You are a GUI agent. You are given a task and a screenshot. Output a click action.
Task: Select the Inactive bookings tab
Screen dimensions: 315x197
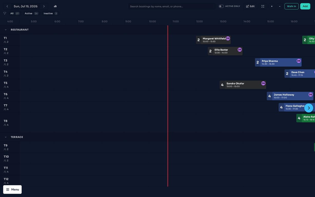[51, 13]
